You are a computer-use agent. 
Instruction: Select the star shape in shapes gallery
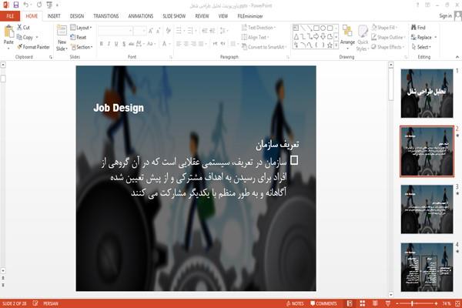[330, 45]
